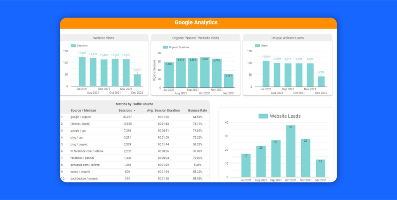Sort by Bounce Rate column header
The image size is (397, 200).
click(197, 111)
